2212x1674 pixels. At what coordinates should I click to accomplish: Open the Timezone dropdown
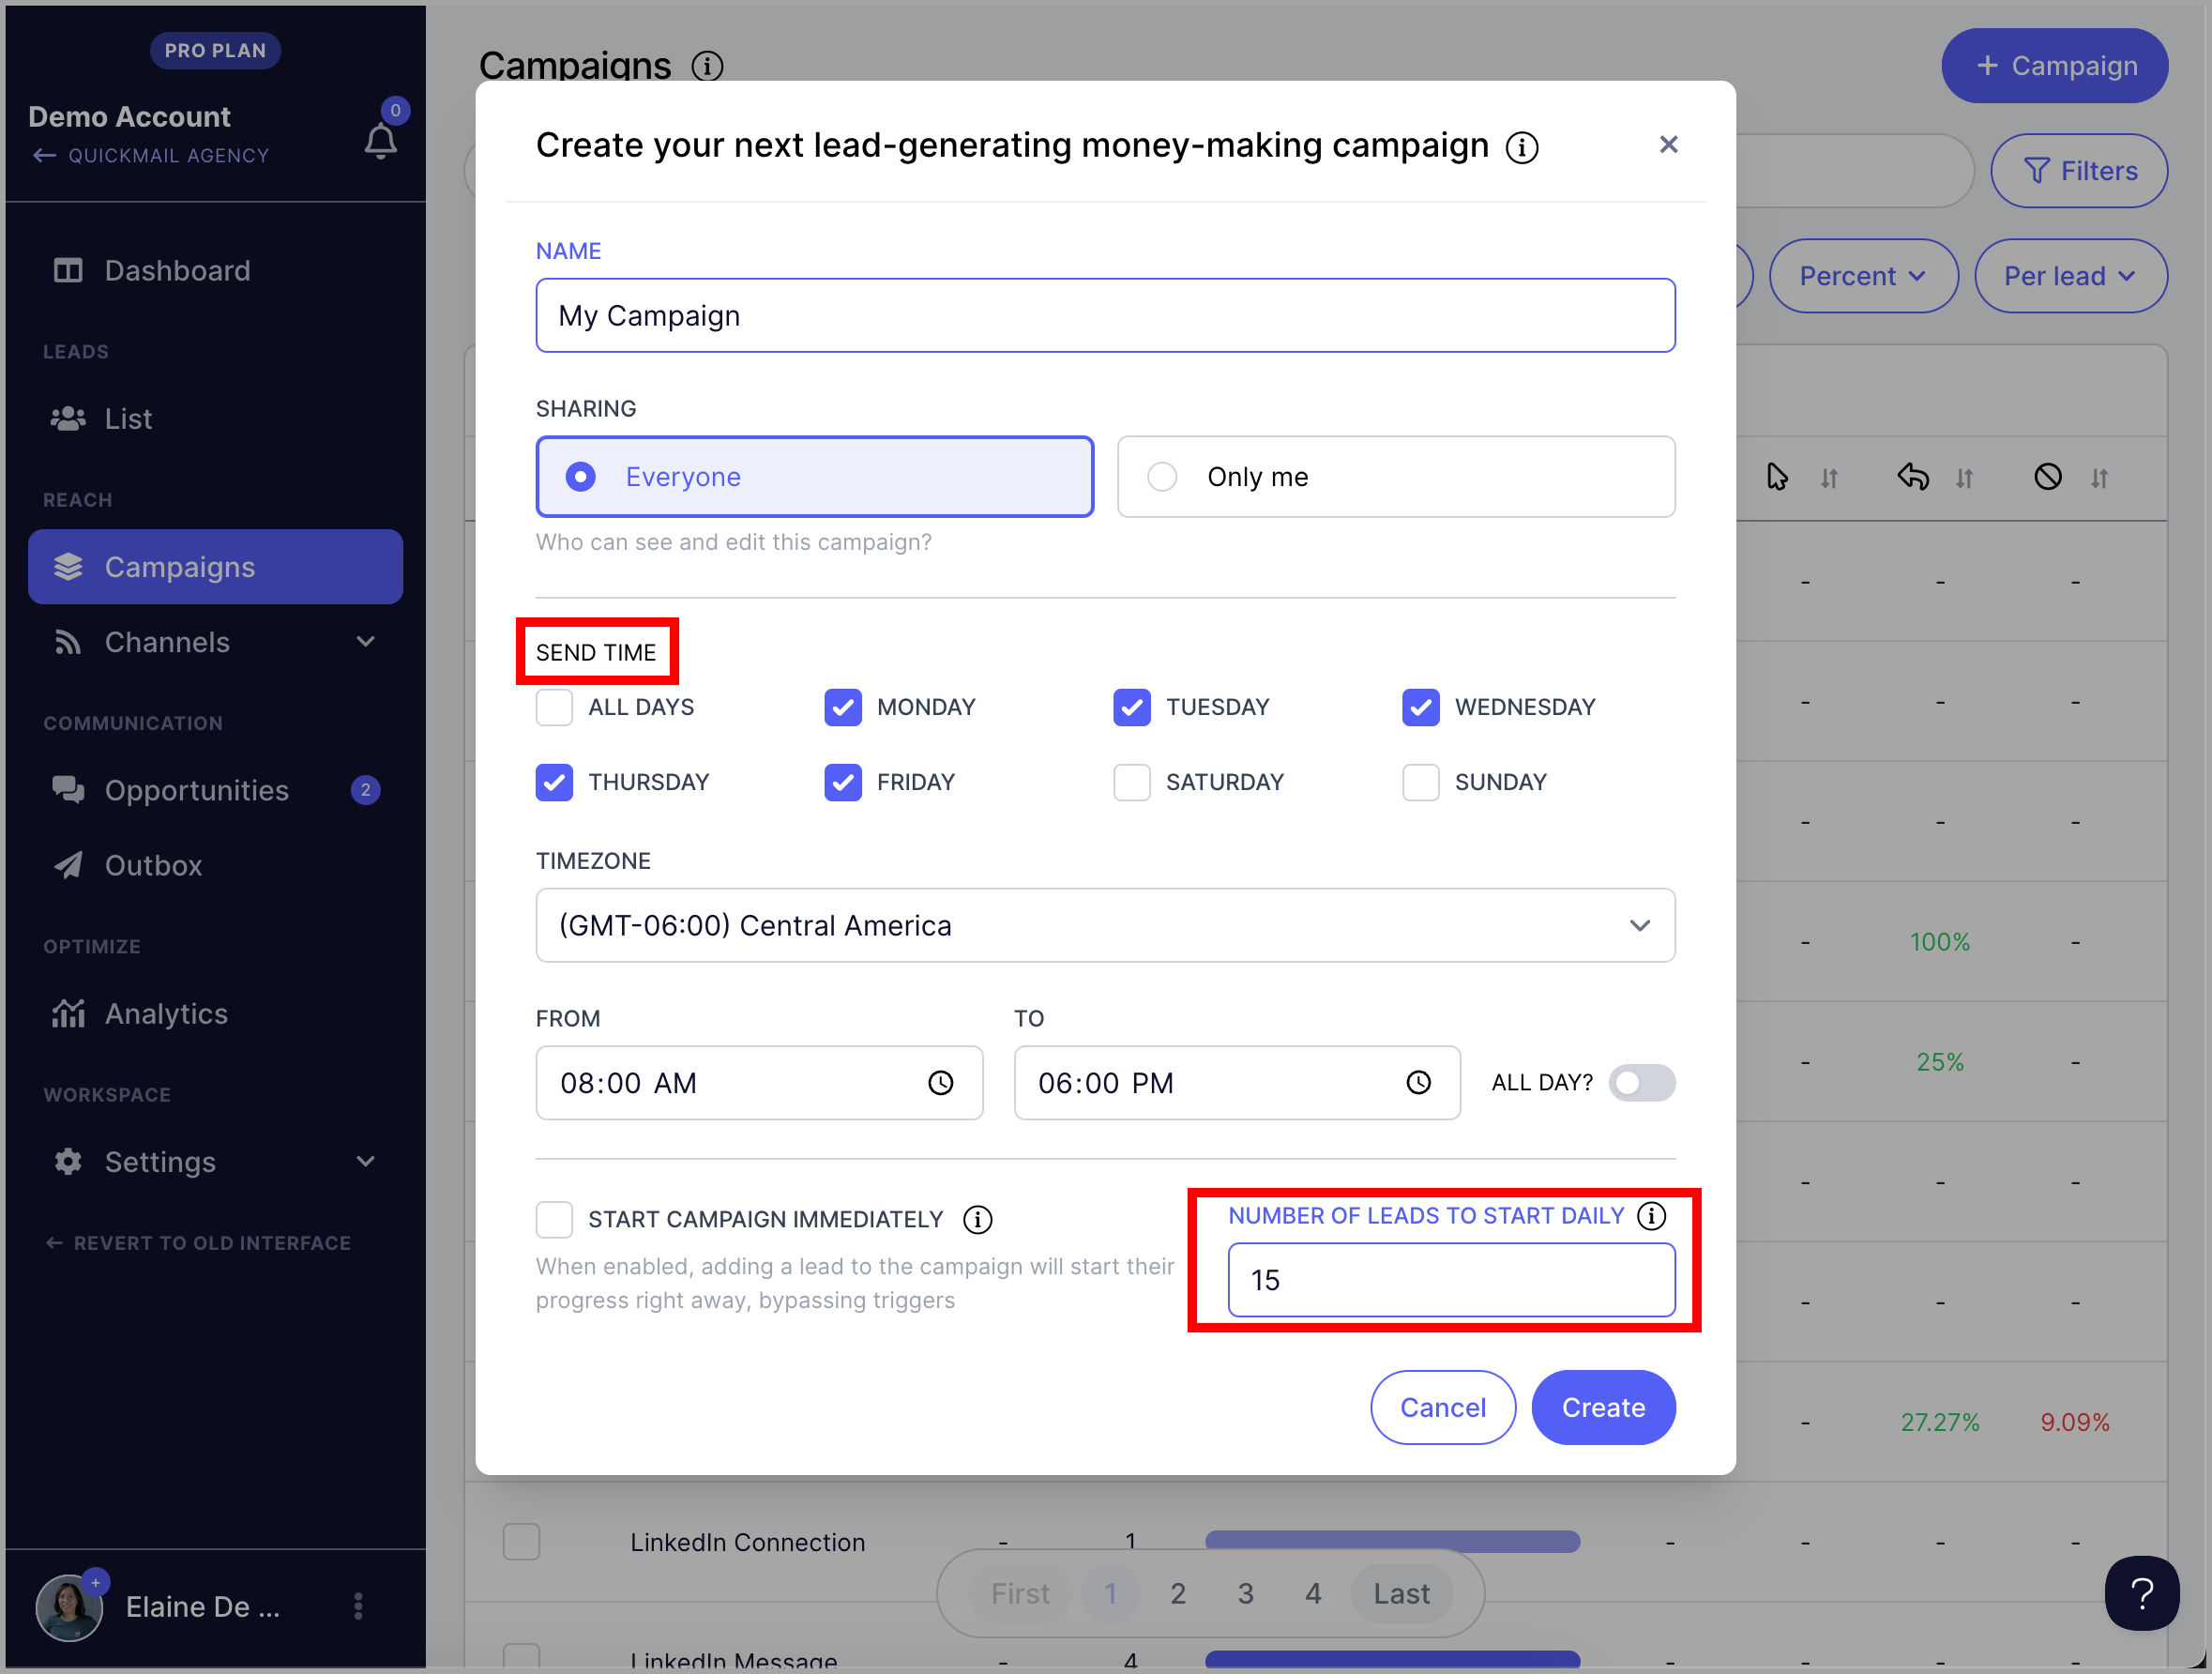1105,925
